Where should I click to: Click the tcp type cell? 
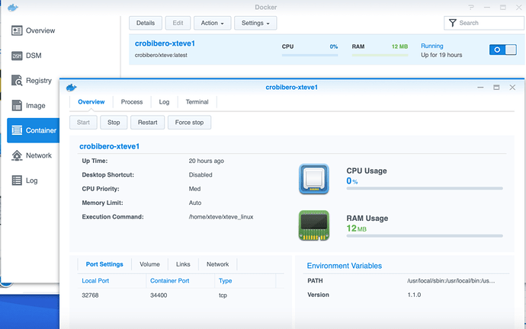(223, 295)
